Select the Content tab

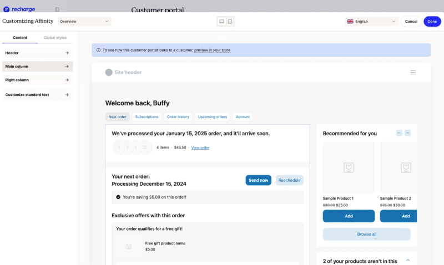click(x=20, y=38)
